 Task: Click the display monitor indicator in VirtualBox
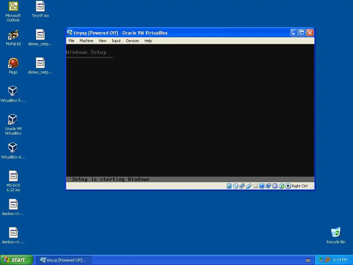point(262,186)
